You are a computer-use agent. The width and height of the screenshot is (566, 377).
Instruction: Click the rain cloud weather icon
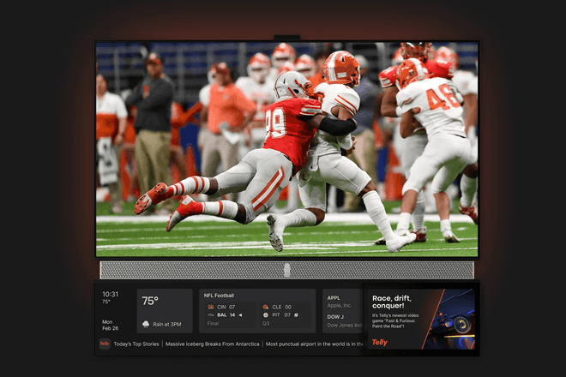point(146,324)
